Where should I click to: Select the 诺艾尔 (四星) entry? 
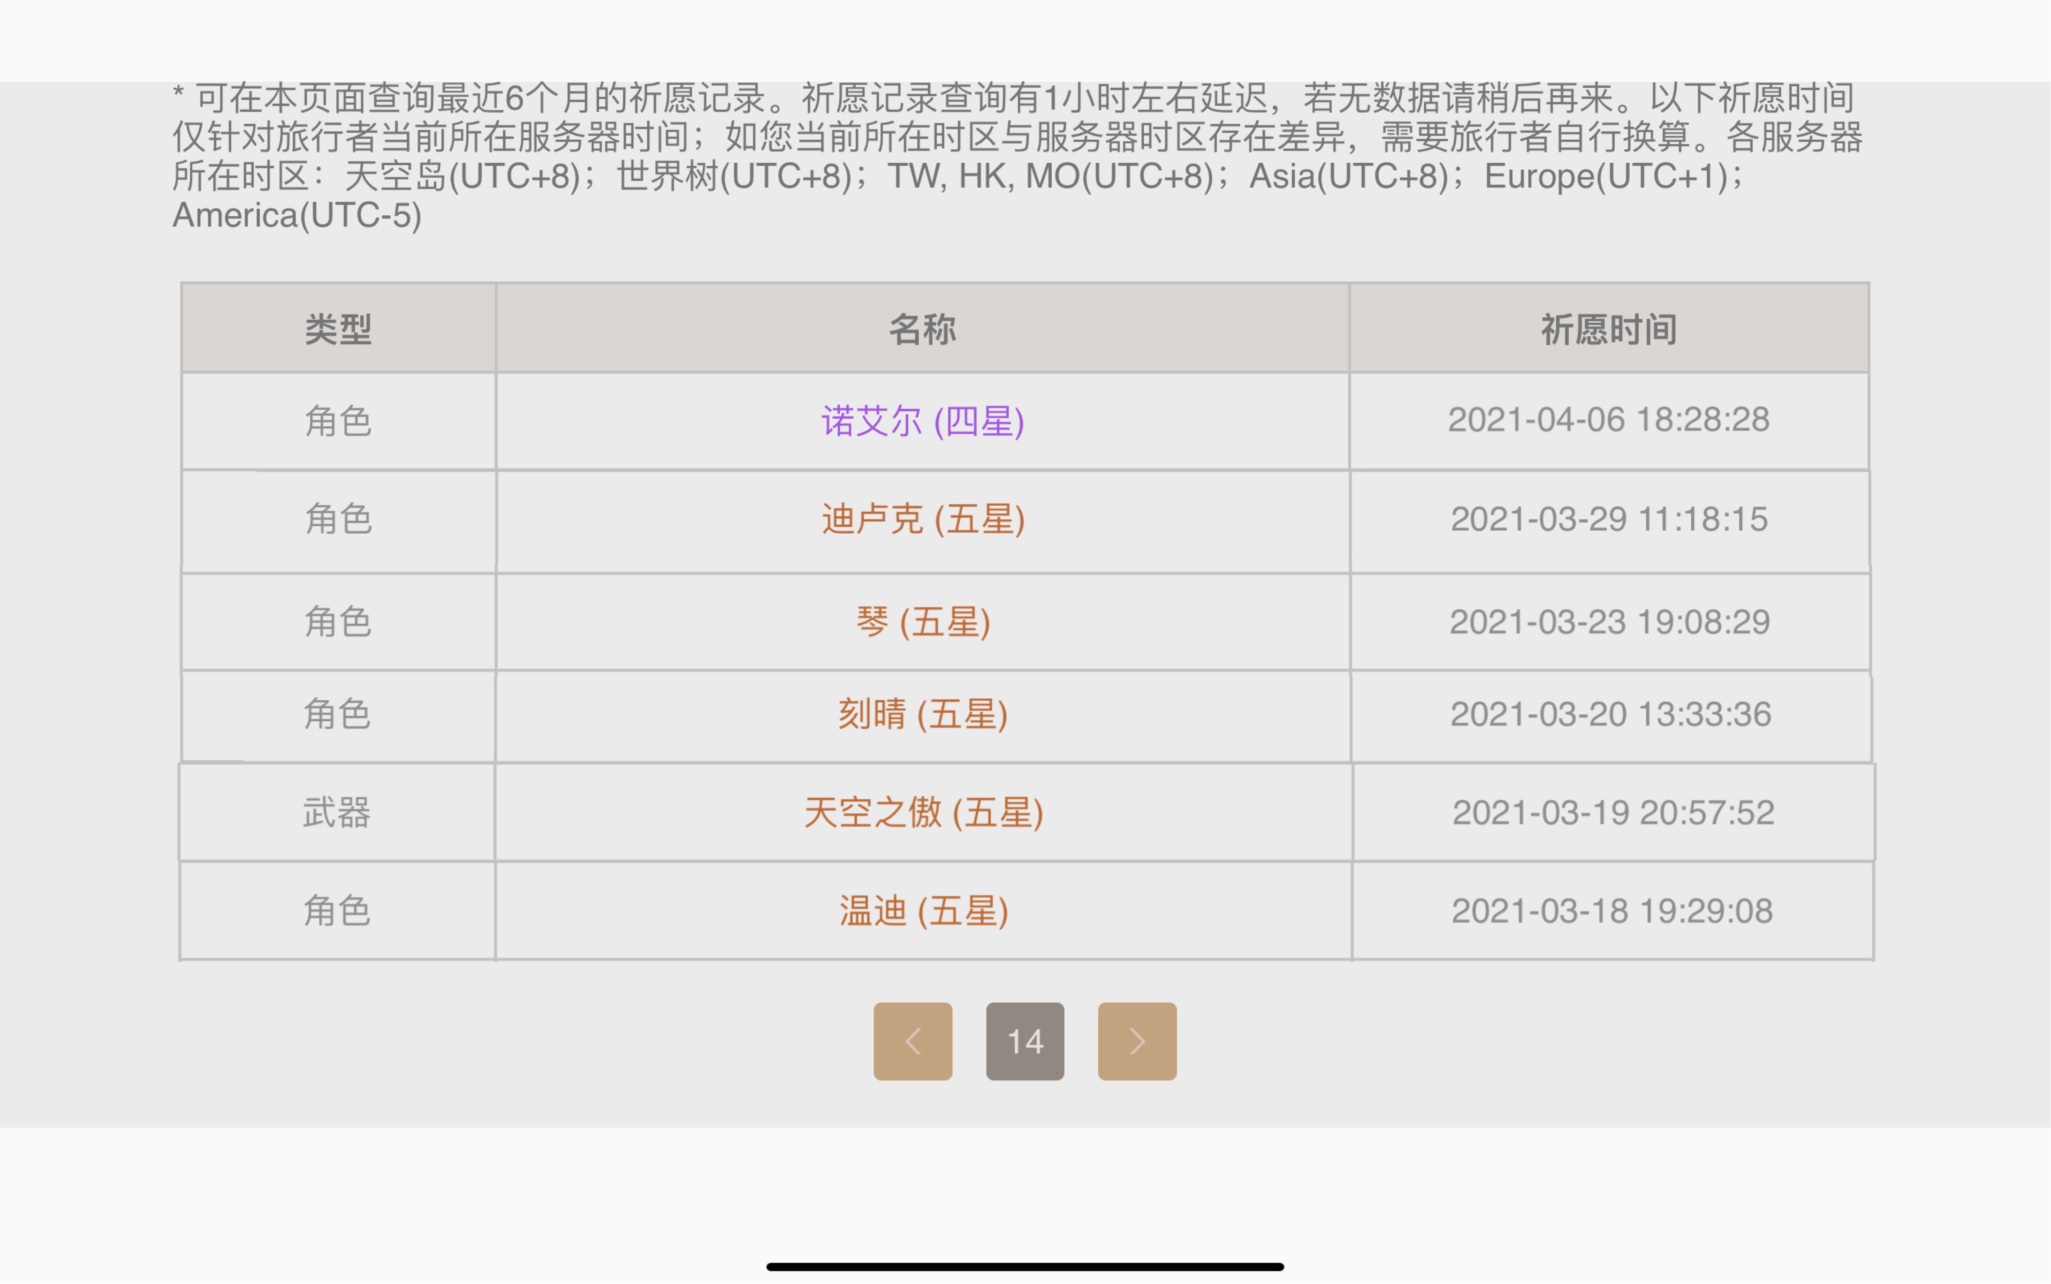pyautogui.click(x=922, y=421)
